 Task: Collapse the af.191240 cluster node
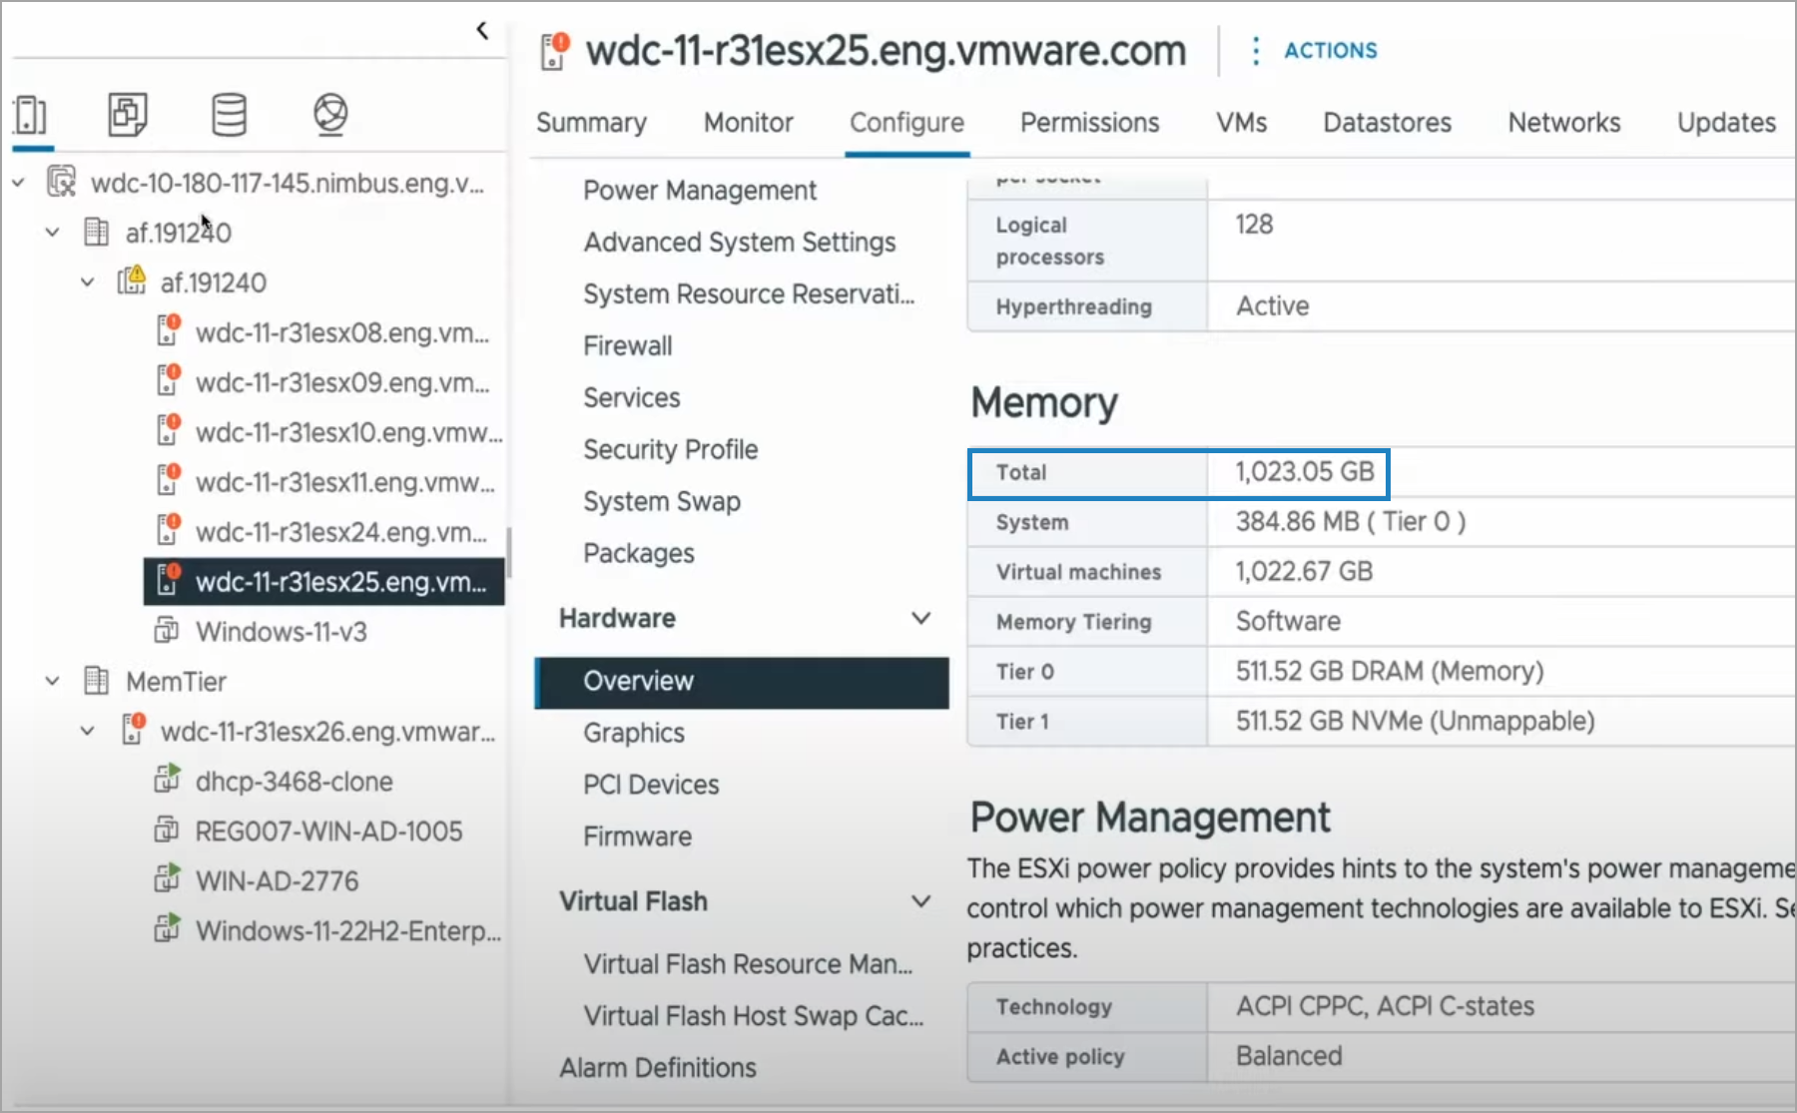click(x=88, y=282)
